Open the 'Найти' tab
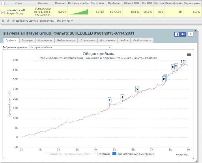202x163 pixels. pos(124,40)
